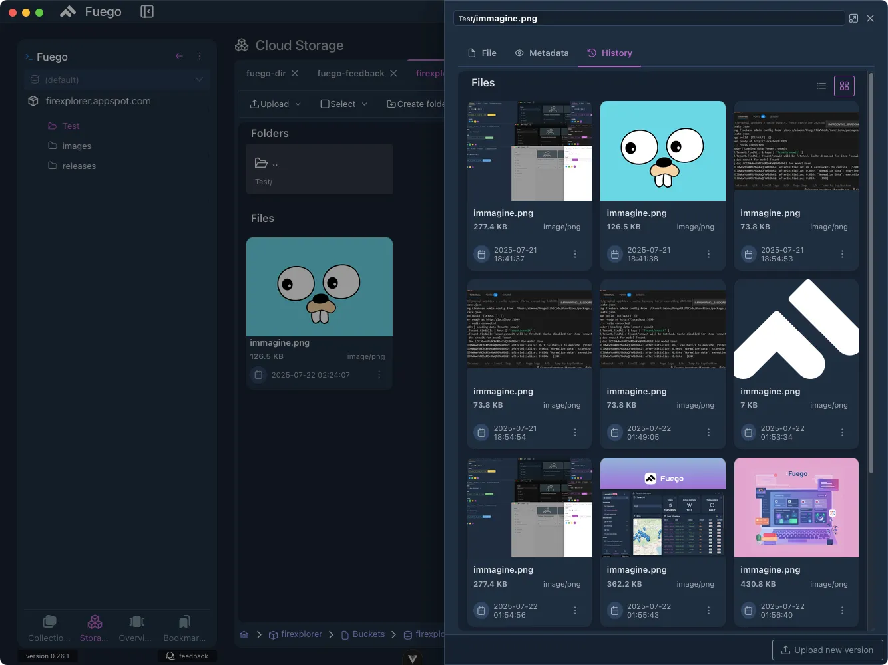
Task: Open the 7 KB Fuego logo version thumbnail
Action: pyautogui.click(x=796, y=329)
